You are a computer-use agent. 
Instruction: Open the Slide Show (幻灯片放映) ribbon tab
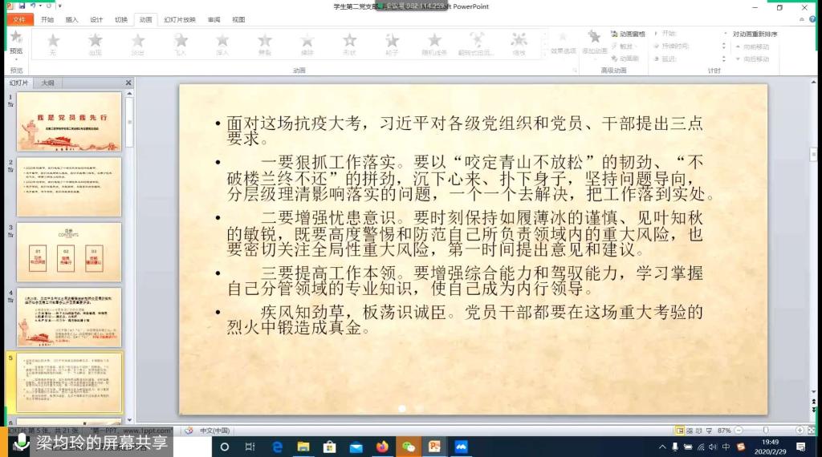coord(179,19)
